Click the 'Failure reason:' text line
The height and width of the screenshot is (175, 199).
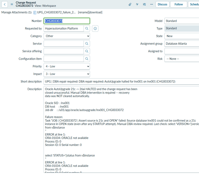pyautogui.click(x=54, y=117)
